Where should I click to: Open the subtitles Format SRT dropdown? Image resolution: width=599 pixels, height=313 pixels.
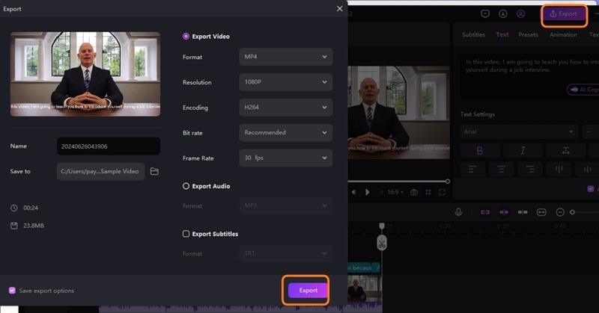286,253
